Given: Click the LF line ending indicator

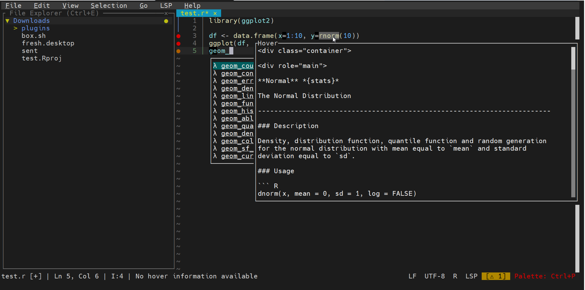Looking at the screenshot, I should tap(412, 276).
